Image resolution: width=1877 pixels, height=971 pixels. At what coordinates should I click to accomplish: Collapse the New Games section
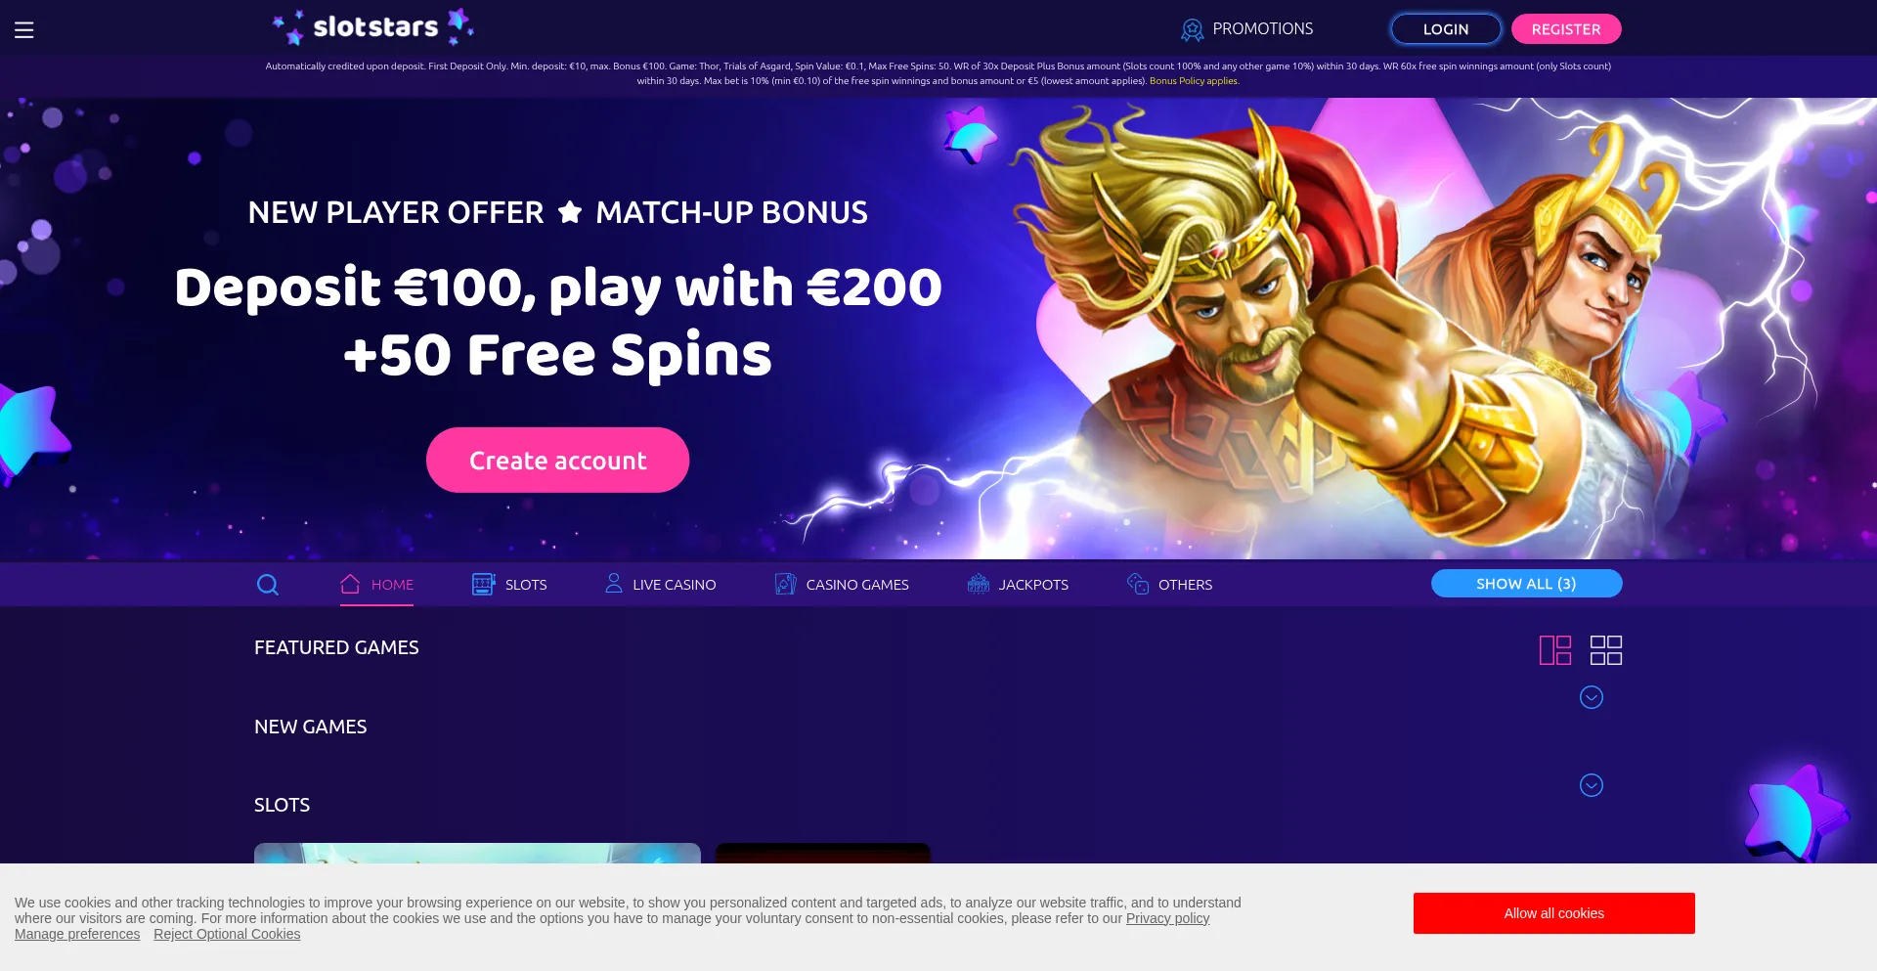click(1592, 785)
